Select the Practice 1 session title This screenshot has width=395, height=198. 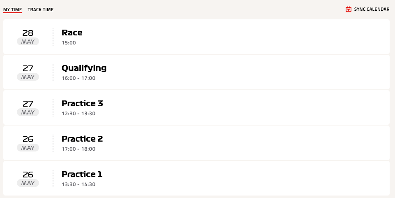tap(82, 174)
